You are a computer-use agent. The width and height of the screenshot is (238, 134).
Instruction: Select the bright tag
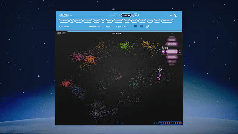pyautogui.click(x=96, y=21)
